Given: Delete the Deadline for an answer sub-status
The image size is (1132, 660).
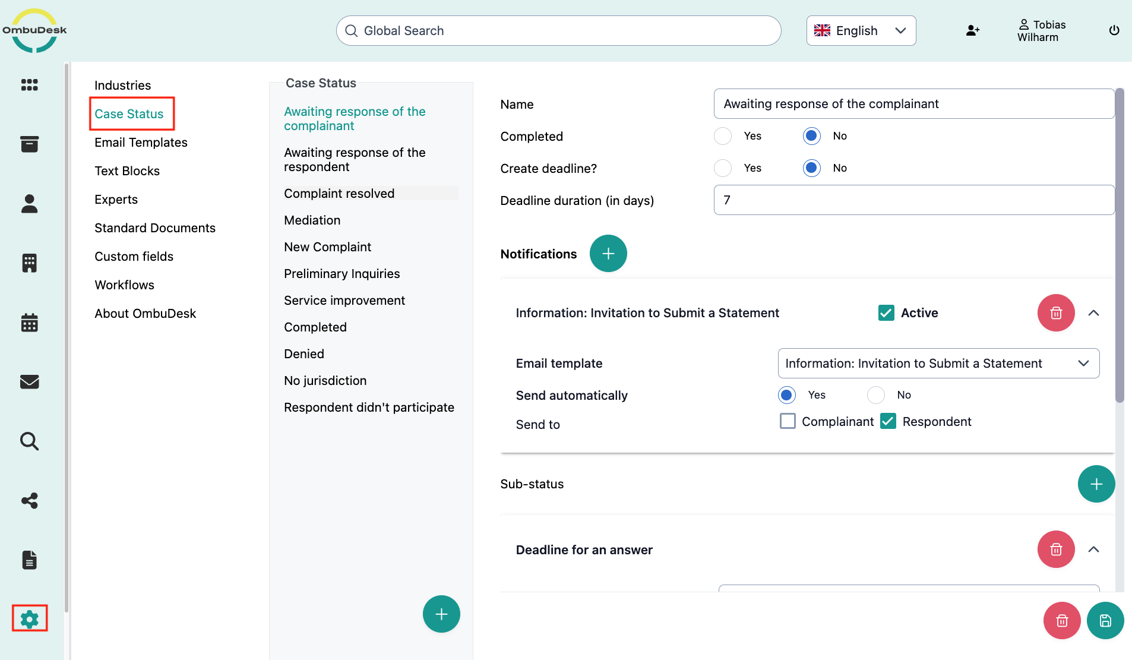Looking at the screenshot, I should 1056,550.
